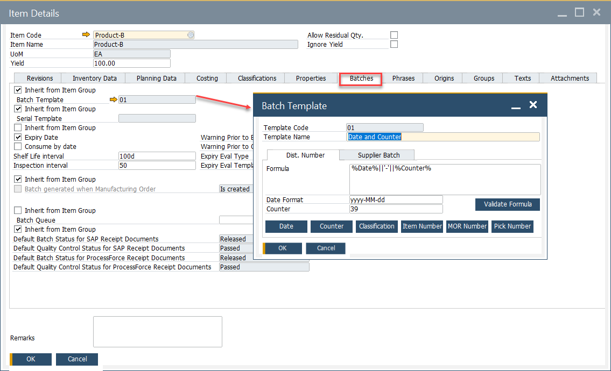Screen dimensions: 611x371
Task: Insert Counter placeholder into formula
Action: click(x=331, y=226)
